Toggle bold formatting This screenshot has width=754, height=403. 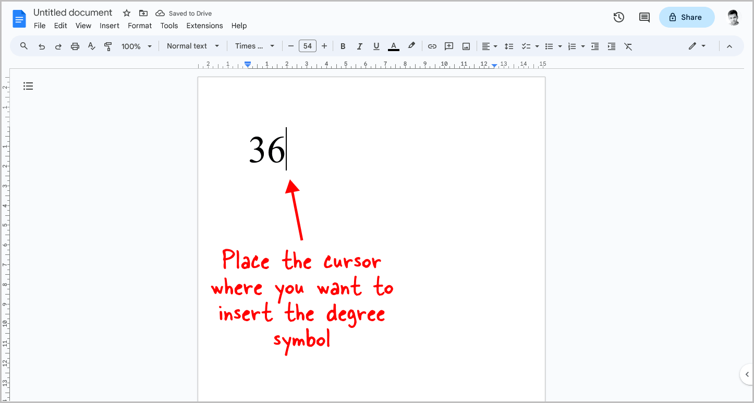343,46
